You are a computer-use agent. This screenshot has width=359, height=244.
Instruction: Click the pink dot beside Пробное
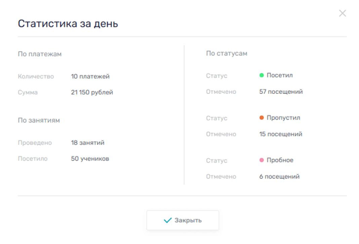[x=262, y=160]
